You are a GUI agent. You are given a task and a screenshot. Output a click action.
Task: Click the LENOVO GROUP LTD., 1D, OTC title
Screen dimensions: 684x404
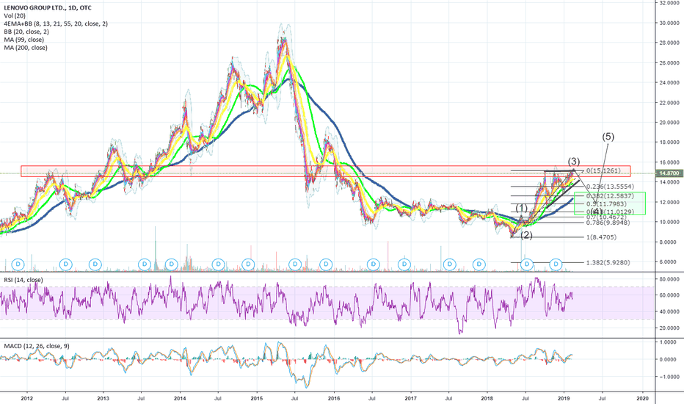[x=48, y=8]
